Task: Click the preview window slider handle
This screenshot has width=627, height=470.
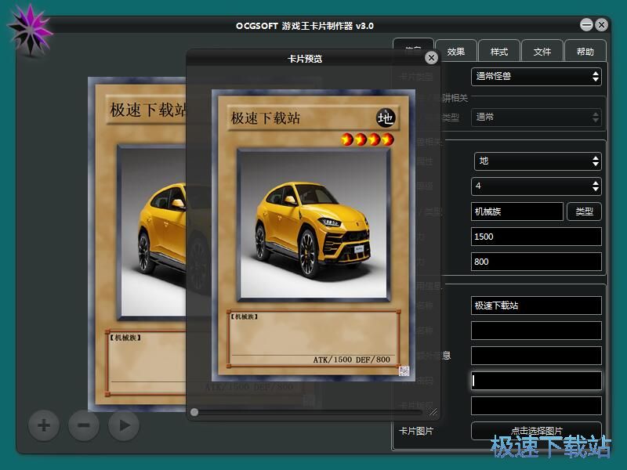Action: click(x=194, y=411)
